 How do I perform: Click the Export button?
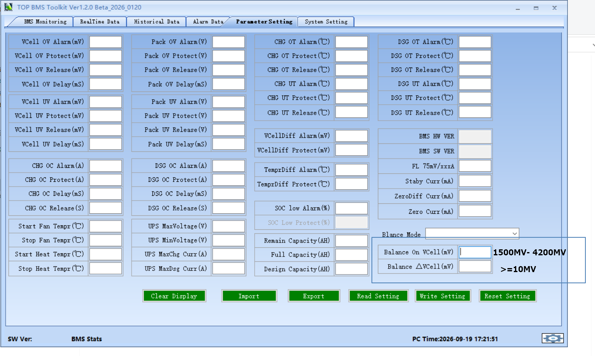[x=313, y=296]
